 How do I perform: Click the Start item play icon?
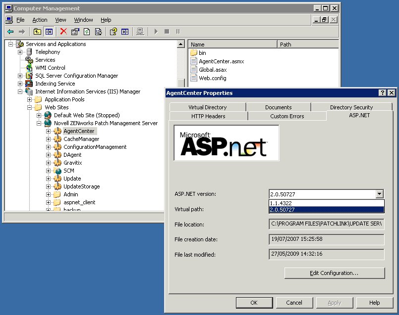[156, 32]
